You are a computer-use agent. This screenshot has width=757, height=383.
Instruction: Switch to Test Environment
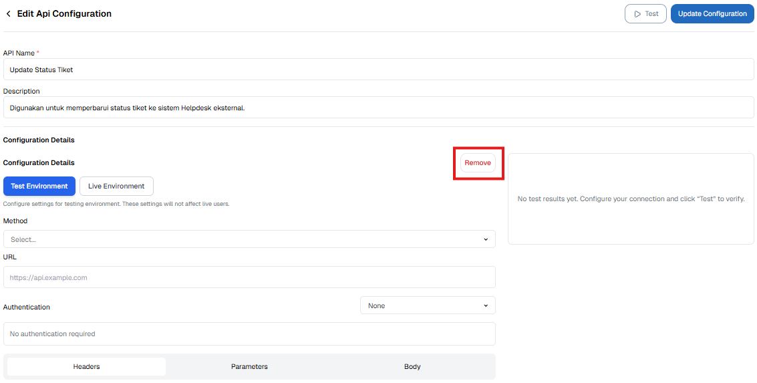pos(39,186)
